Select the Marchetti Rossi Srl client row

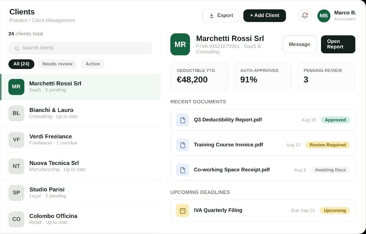pyautogui.click(x=80, y=87)
